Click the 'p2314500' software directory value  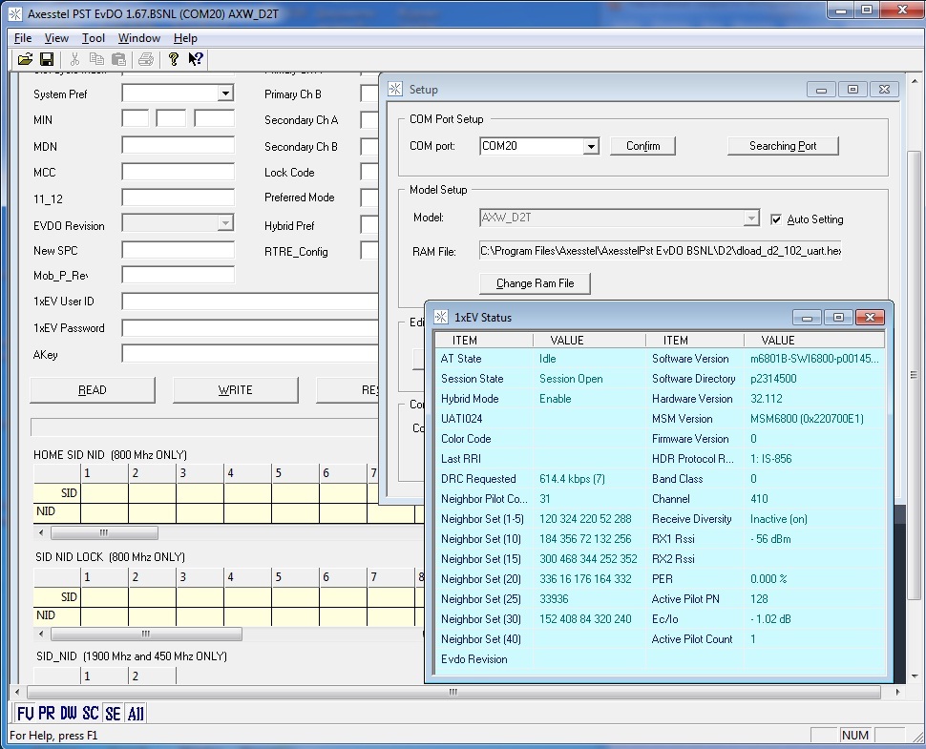[773, 379]
